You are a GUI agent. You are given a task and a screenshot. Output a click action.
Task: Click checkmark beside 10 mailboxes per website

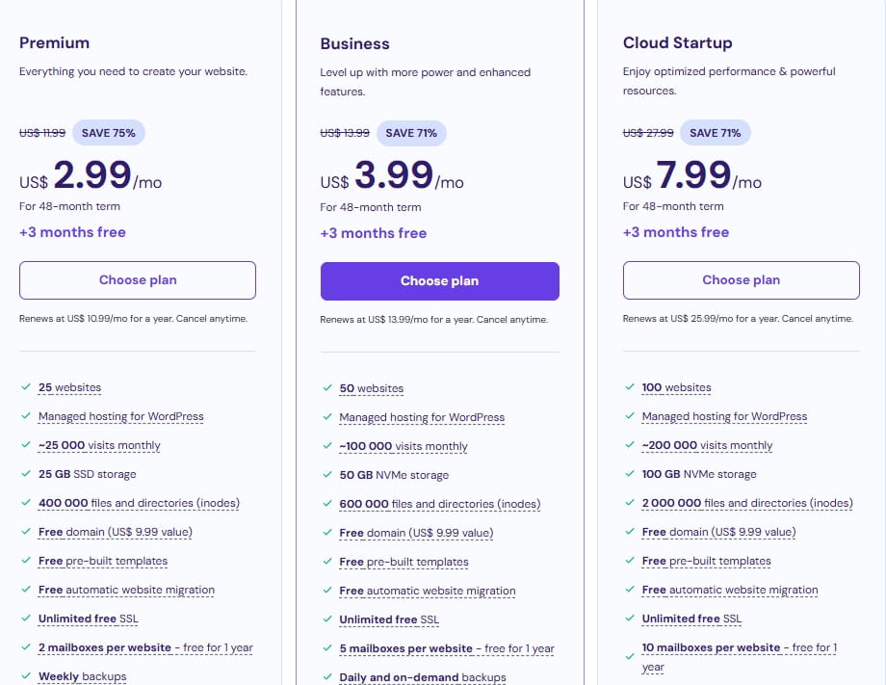pos(629,647)
